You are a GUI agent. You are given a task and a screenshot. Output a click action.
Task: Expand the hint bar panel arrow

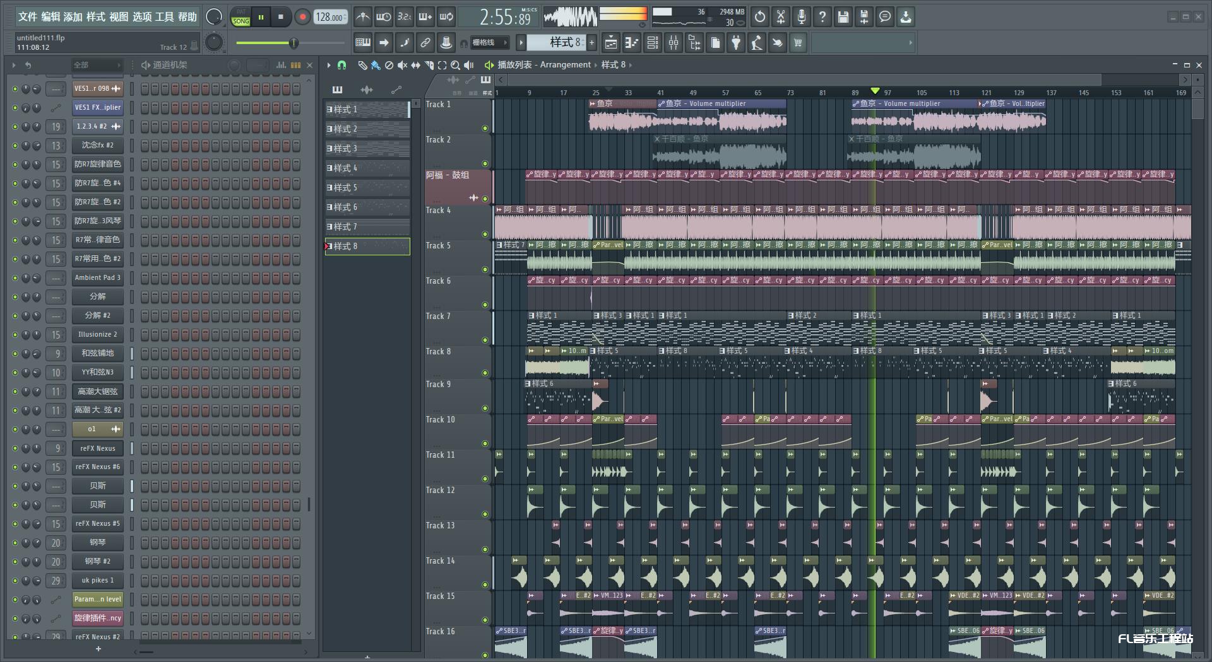tap(910, 43)
